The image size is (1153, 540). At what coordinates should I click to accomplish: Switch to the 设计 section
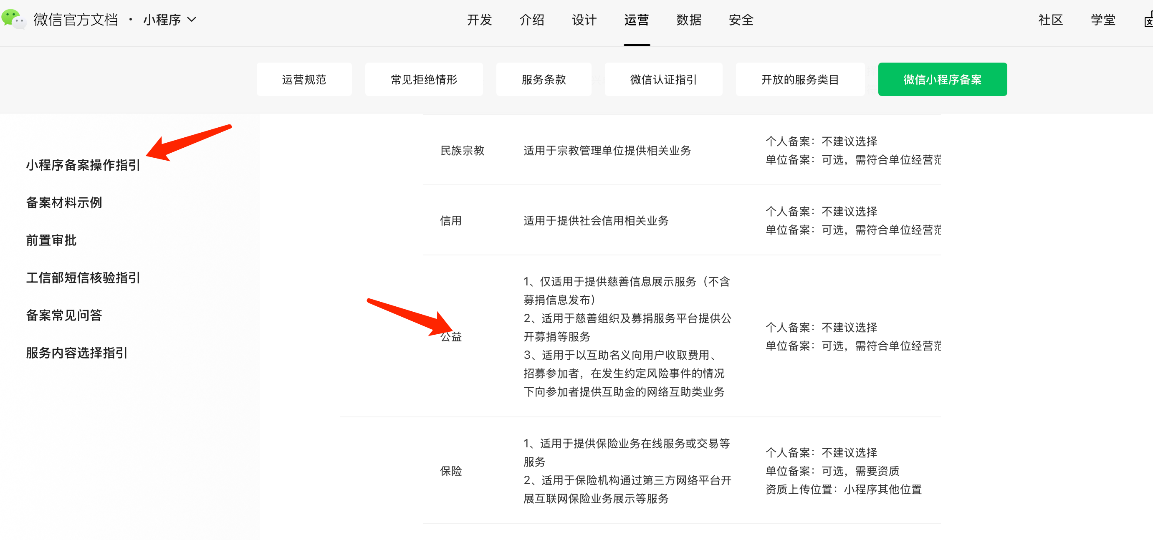click(x=584, y=20)
